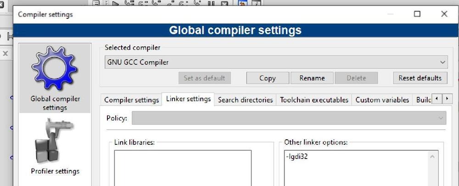Open the greyed-out Policy dropdown
The height and width of the screenshot is (186, 459).
[x=289, y=118]
